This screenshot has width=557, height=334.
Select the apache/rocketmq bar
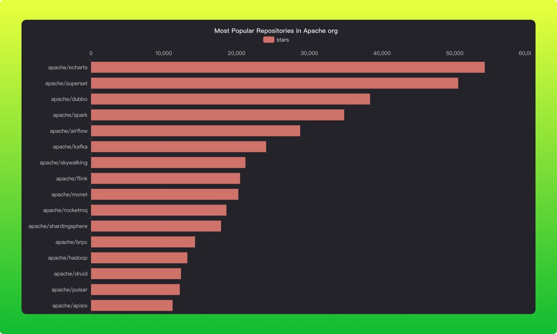159,210
